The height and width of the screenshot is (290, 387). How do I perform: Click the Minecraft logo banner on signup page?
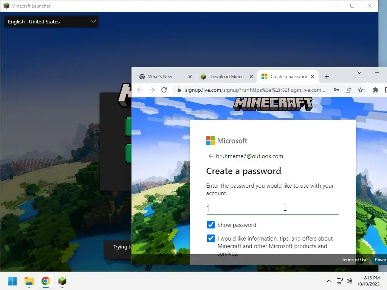pos(273,103)
